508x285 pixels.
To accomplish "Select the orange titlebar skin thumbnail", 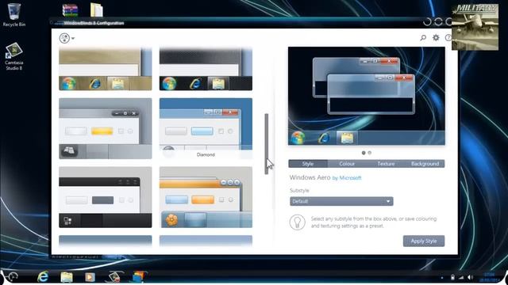I will [206, 197].
